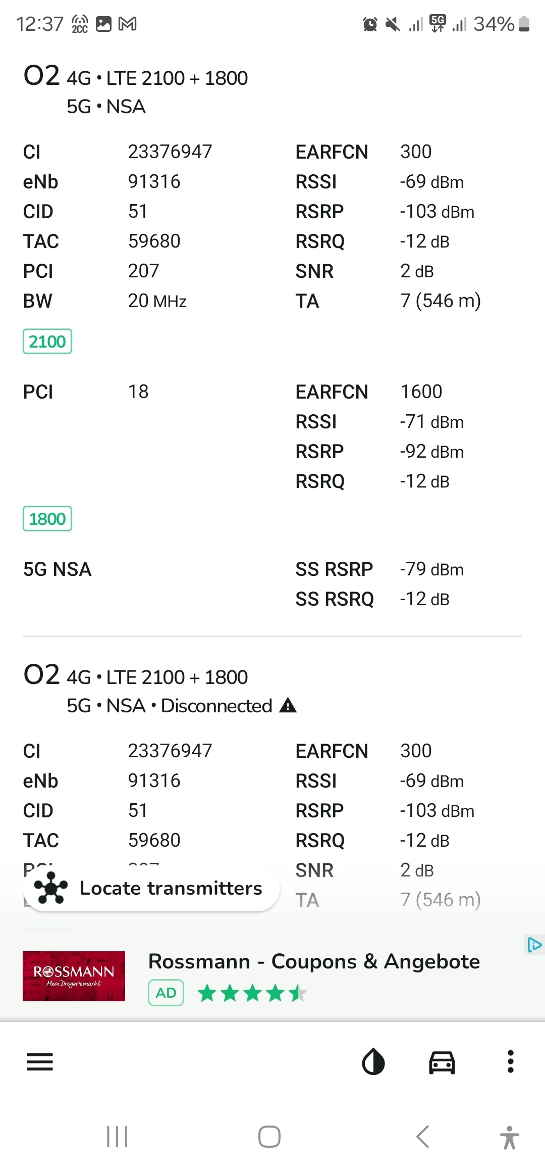The height and width of the screenshot is (1170, 545).
Task: Open the Rossmann Coupons & Angebote ad
Action: click(314, 961)
